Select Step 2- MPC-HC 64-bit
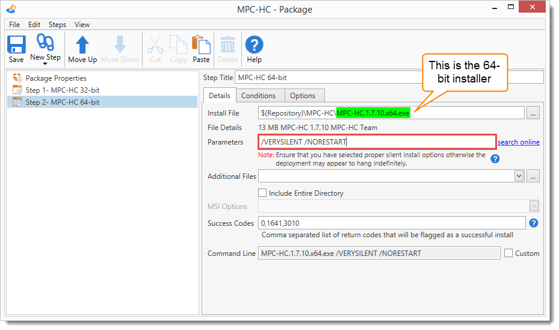559x330 pixels. tap(102, 102)
